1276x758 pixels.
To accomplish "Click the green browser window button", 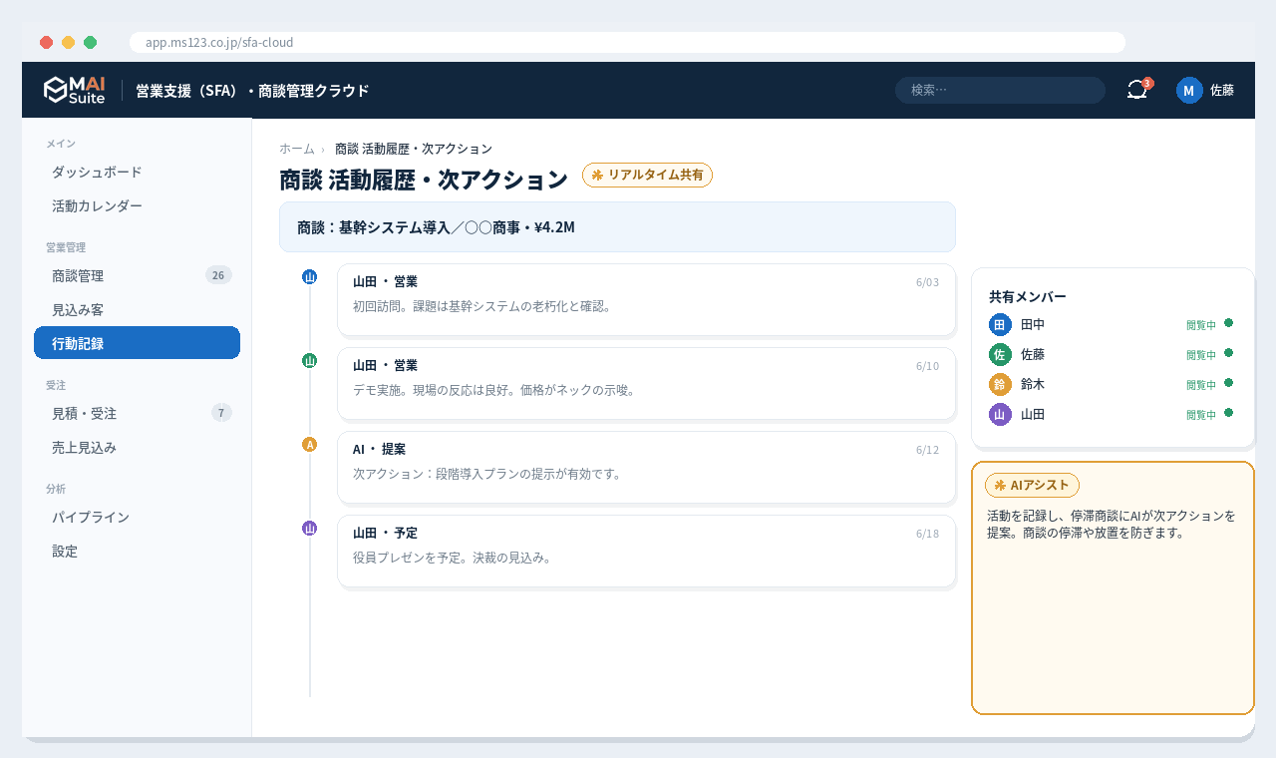I will 90,42.
